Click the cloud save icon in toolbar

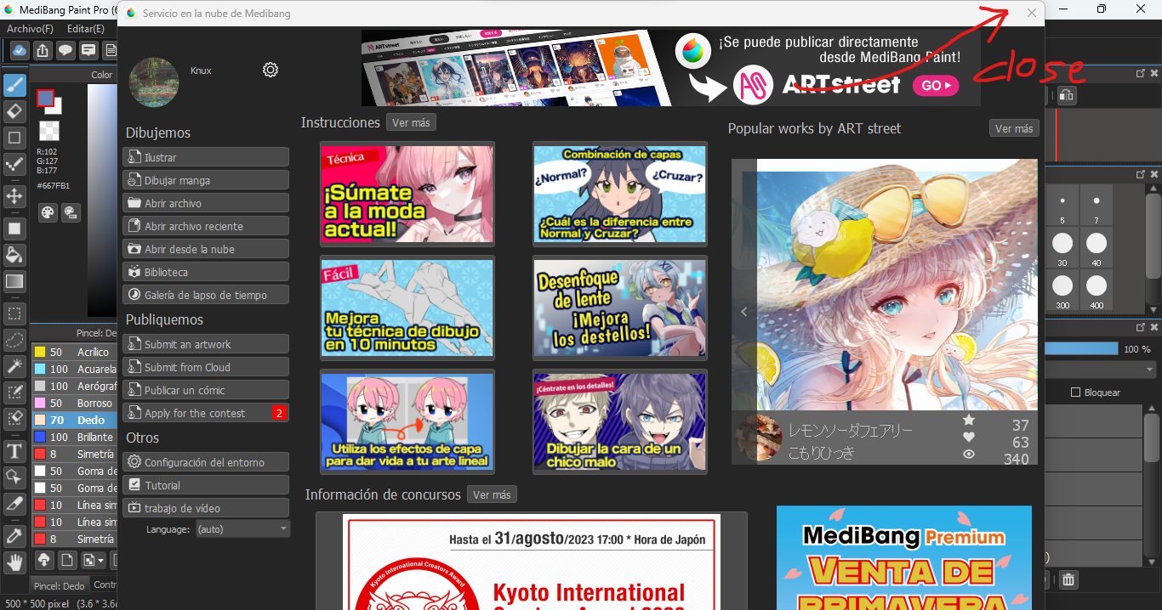[x=20, y=50]
